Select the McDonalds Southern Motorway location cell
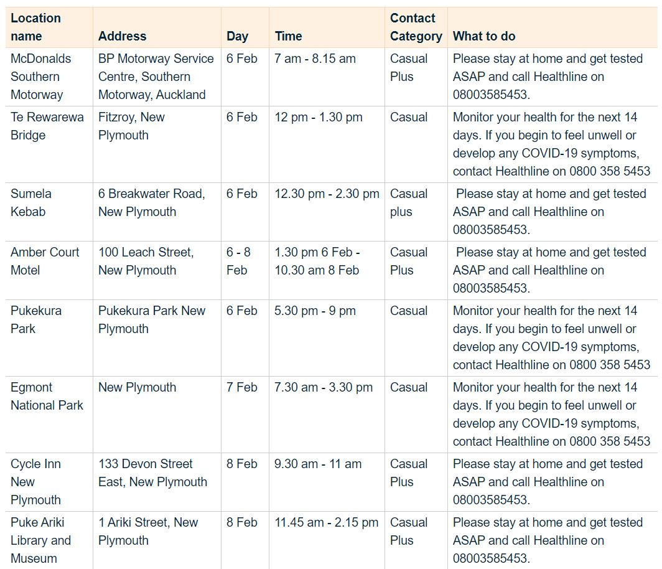 41,77
